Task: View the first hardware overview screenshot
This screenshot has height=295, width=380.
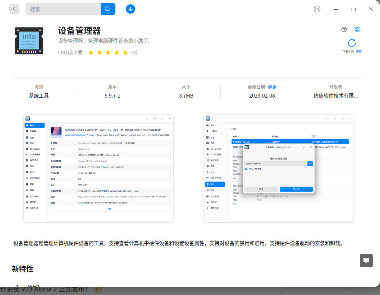Action: pyautogui.click(x=99, y=169)
